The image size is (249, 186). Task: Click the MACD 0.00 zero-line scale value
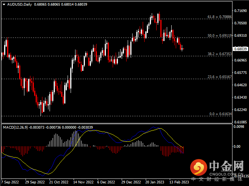point(237,146)
